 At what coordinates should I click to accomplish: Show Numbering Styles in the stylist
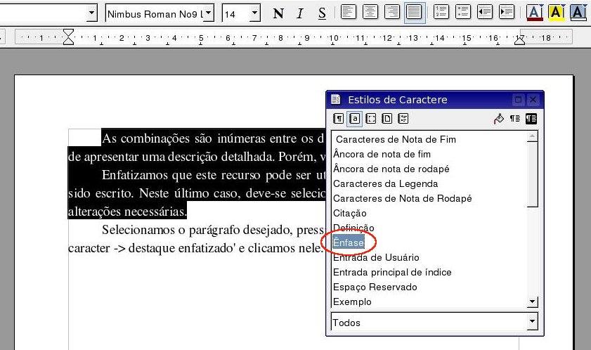click(403, 119)
